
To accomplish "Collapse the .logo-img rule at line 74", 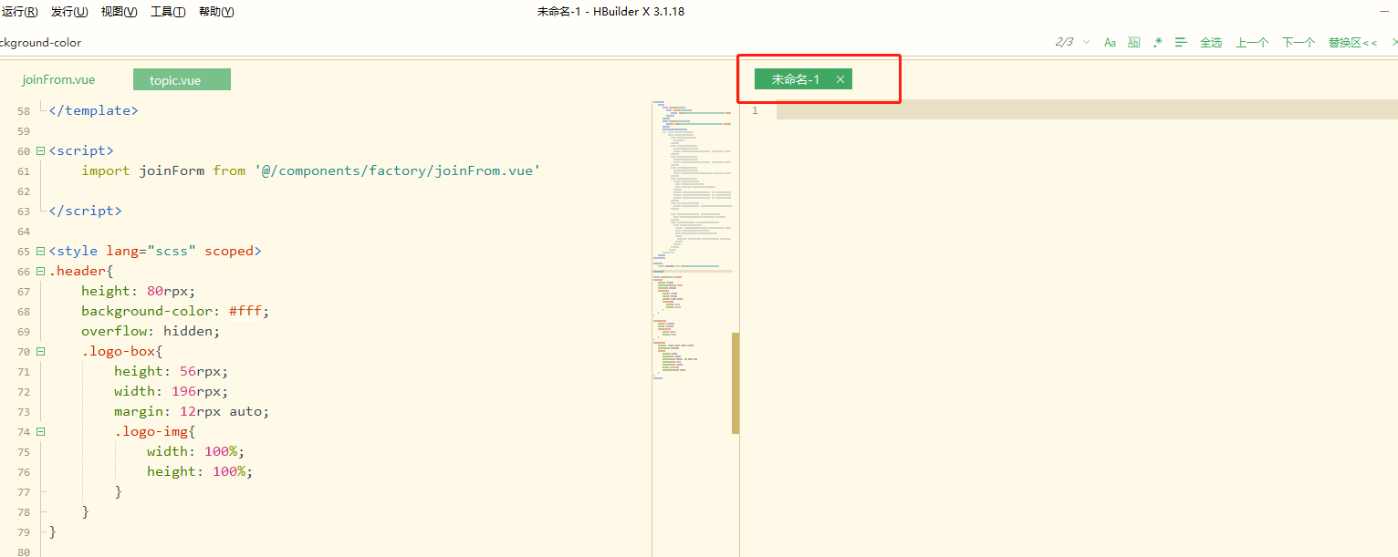I will tap(40, 431).
